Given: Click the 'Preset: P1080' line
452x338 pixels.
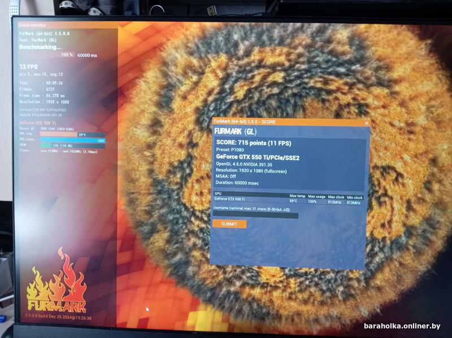Looking at the screenshot, I should 230,150.
